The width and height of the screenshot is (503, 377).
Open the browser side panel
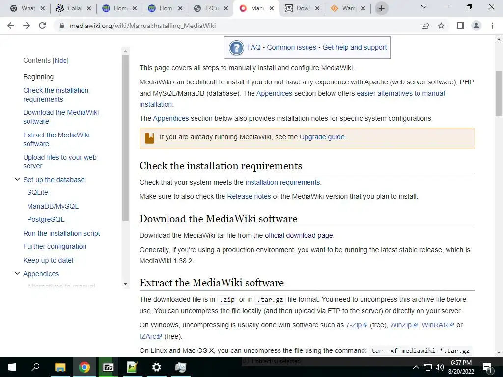[x=461, y=26]
